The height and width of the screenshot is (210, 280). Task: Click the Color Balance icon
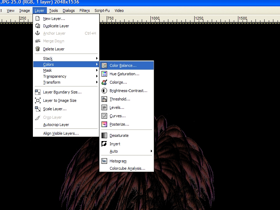click(x=104, y=65)
